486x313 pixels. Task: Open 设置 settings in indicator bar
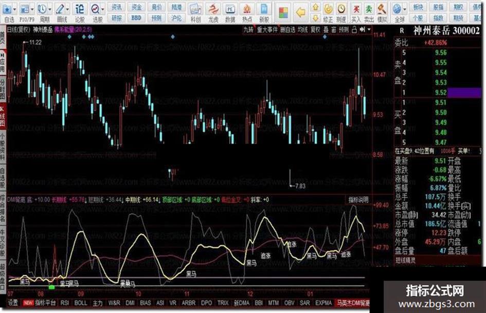[13, 303]
